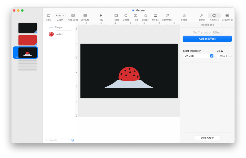The width and height of the screenshot is (246, 158).
Task: Open the Media browser
Action: pyautogui.click(x=155, y=16)
